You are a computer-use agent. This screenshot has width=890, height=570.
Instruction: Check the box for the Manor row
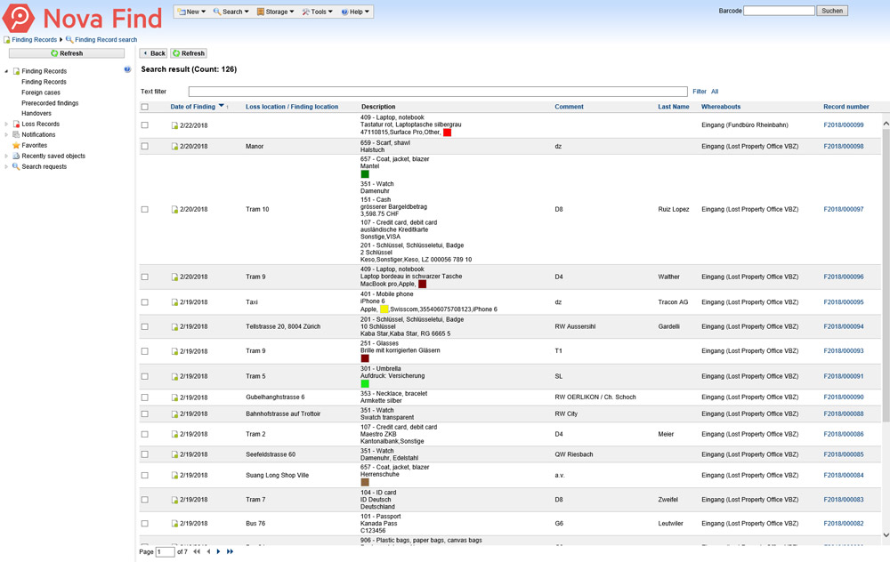[x=145, y=146]
